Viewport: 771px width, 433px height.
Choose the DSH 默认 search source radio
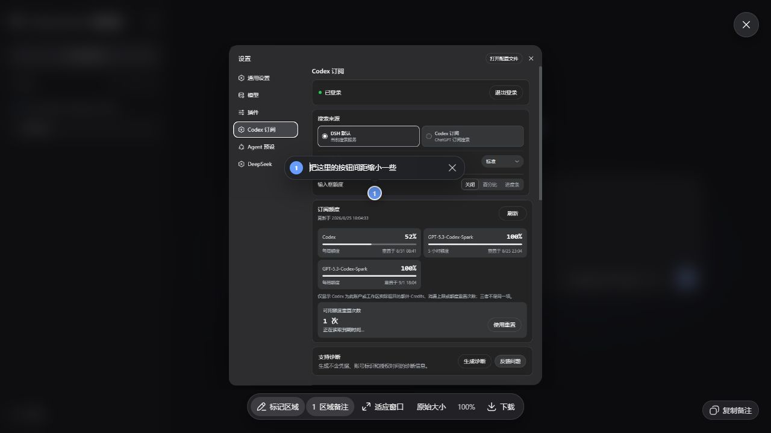(x=368, y=136)
